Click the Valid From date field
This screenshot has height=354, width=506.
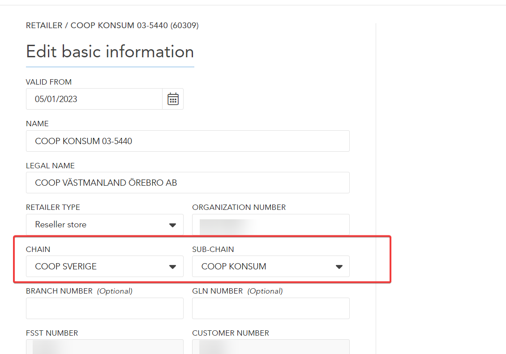tap(94, 99)
